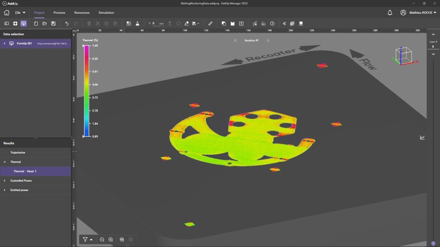This screenshot has height=247, width=440.
Task: Open the Process tab
Action: coord(59,13)
